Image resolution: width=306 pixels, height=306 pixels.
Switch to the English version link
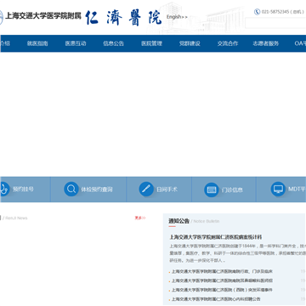point(177,17)
